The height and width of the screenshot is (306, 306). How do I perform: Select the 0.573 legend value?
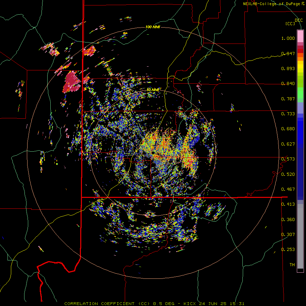click(x=288, y=159)
